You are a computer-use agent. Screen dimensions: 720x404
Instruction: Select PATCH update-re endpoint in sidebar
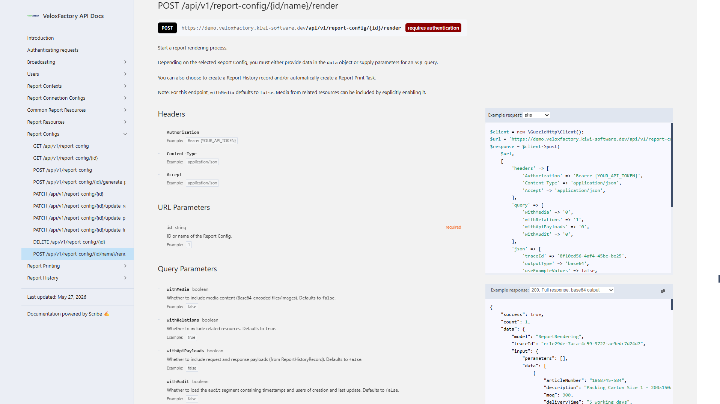click(x=79, y=206)
